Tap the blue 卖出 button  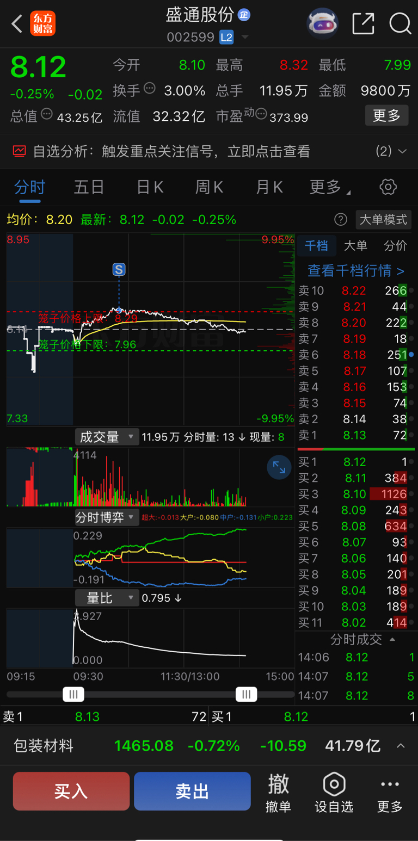(x=192, y=791)
